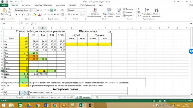Click the Copy icon in clipboard group
The image size is (193, 108).
10,12
